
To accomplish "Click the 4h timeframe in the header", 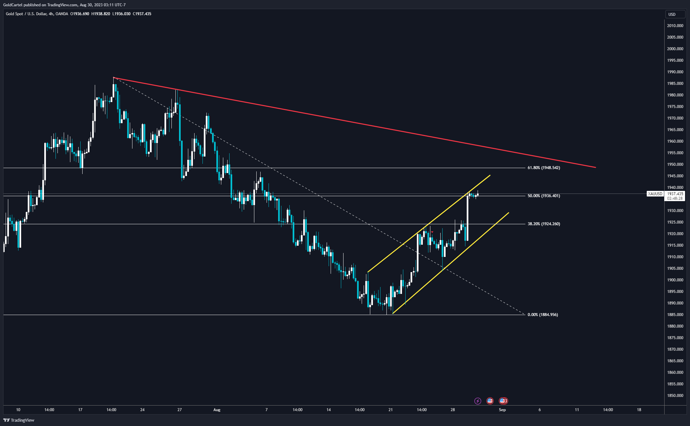I will [x=51, y=14].
